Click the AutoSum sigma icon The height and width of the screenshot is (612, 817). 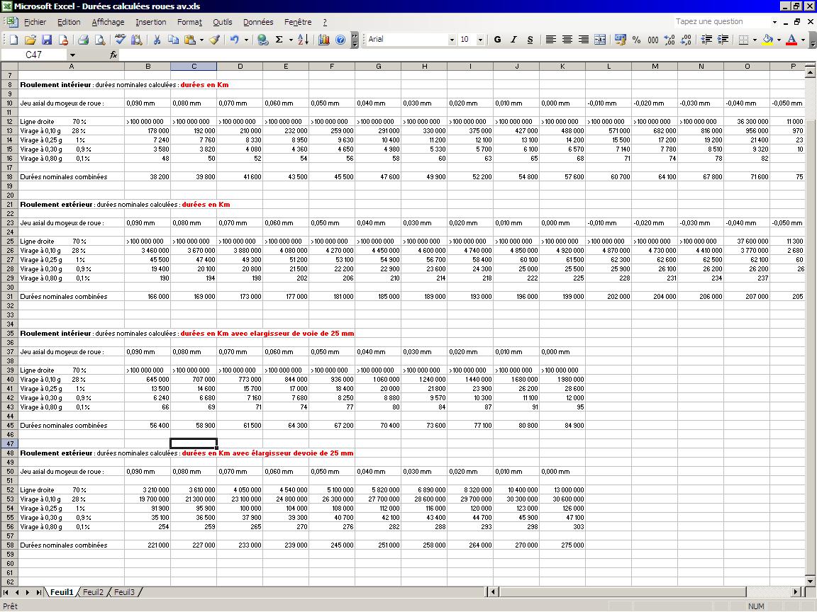click(x=279, y=40)
